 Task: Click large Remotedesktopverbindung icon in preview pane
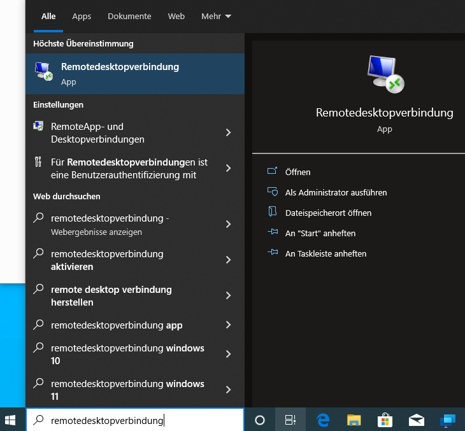coord(385,73)
